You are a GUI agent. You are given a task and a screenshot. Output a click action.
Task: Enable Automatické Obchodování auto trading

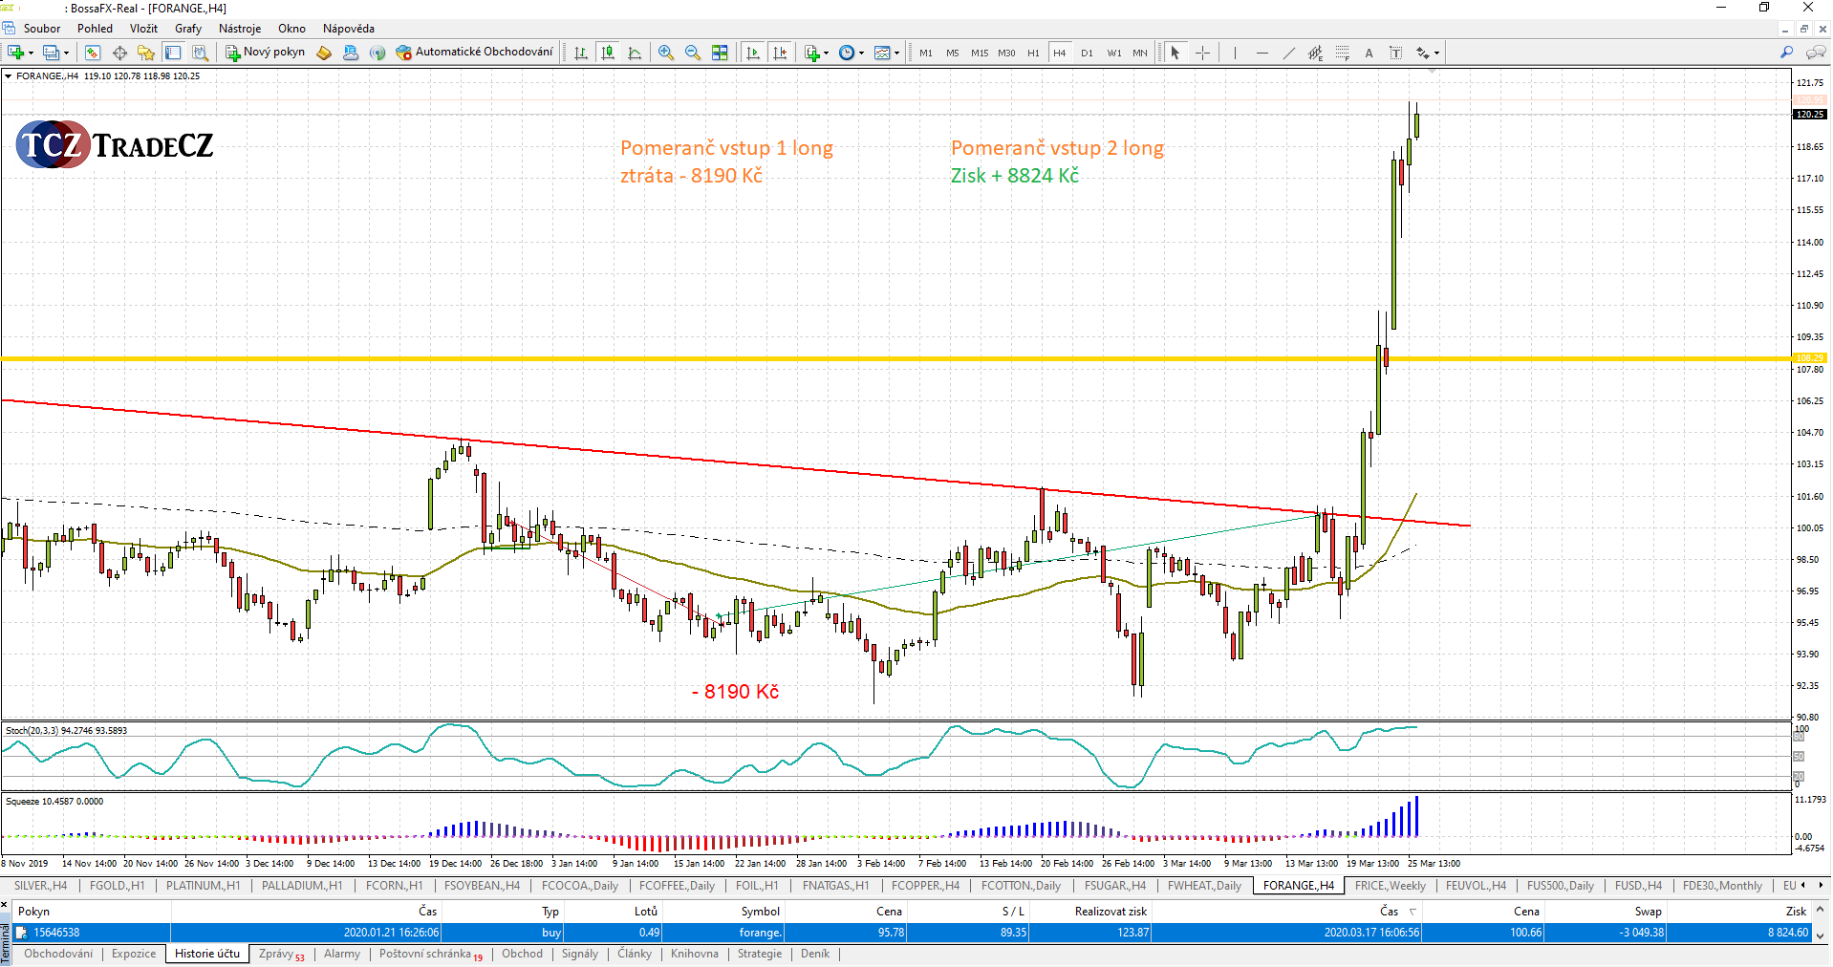474,52
